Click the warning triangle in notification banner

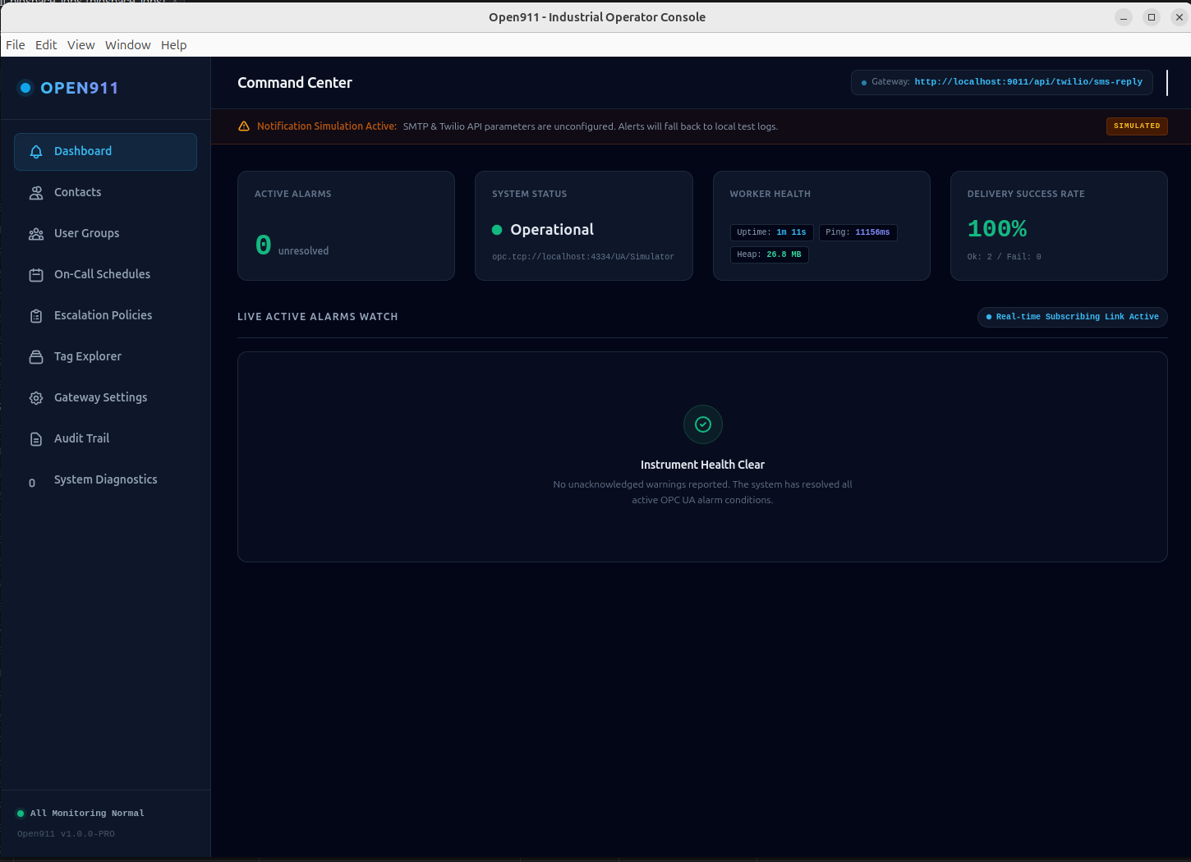[x=244, y=126]
